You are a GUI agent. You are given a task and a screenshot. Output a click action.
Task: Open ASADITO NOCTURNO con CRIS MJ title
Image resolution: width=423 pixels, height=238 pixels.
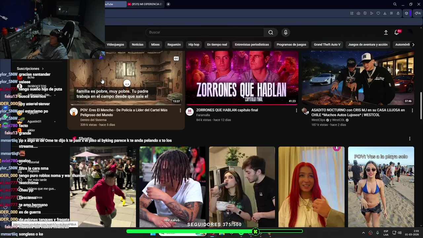358,112
